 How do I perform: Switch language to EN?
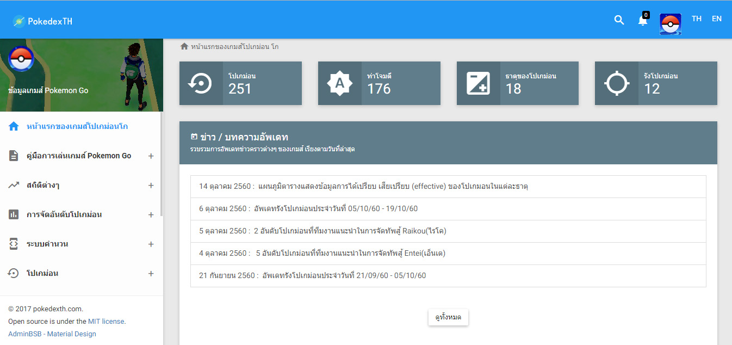pyautogui.click(x=717, y=19)
